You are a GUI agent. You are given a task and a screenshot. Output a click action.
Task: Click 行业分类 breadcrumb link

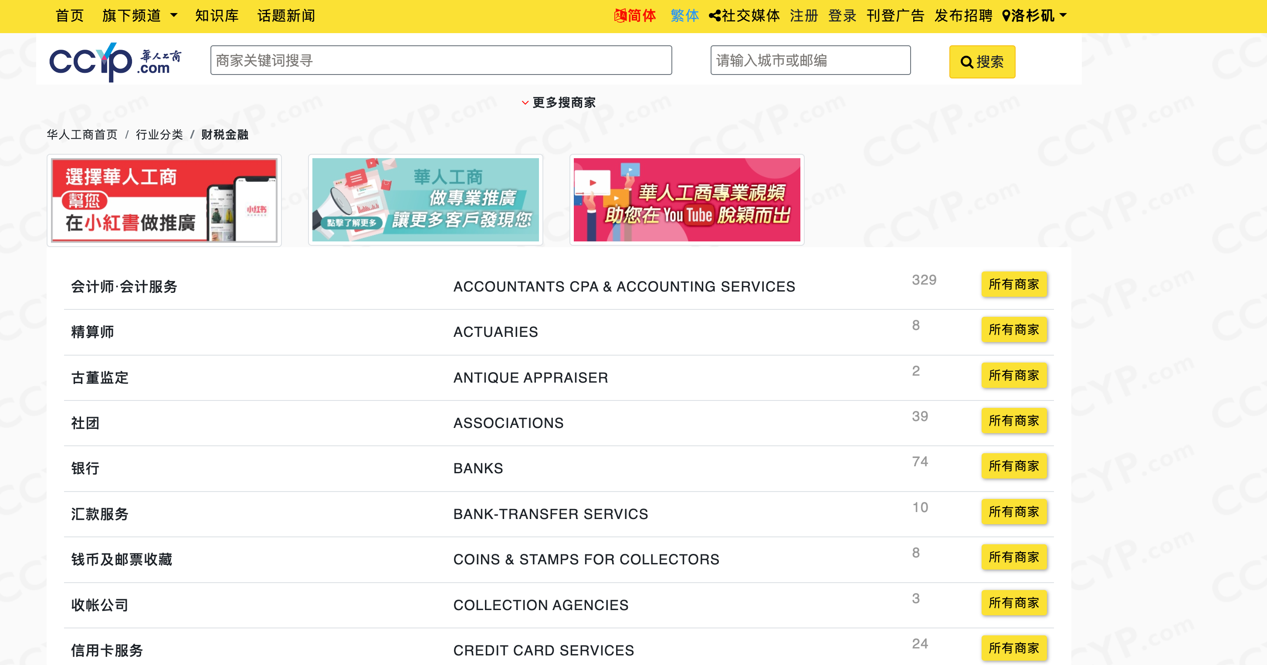point(159,135)
